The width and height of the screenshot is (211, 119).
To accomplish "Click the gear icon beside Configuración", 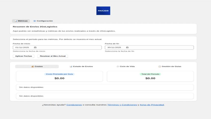I will coord(35,21).
